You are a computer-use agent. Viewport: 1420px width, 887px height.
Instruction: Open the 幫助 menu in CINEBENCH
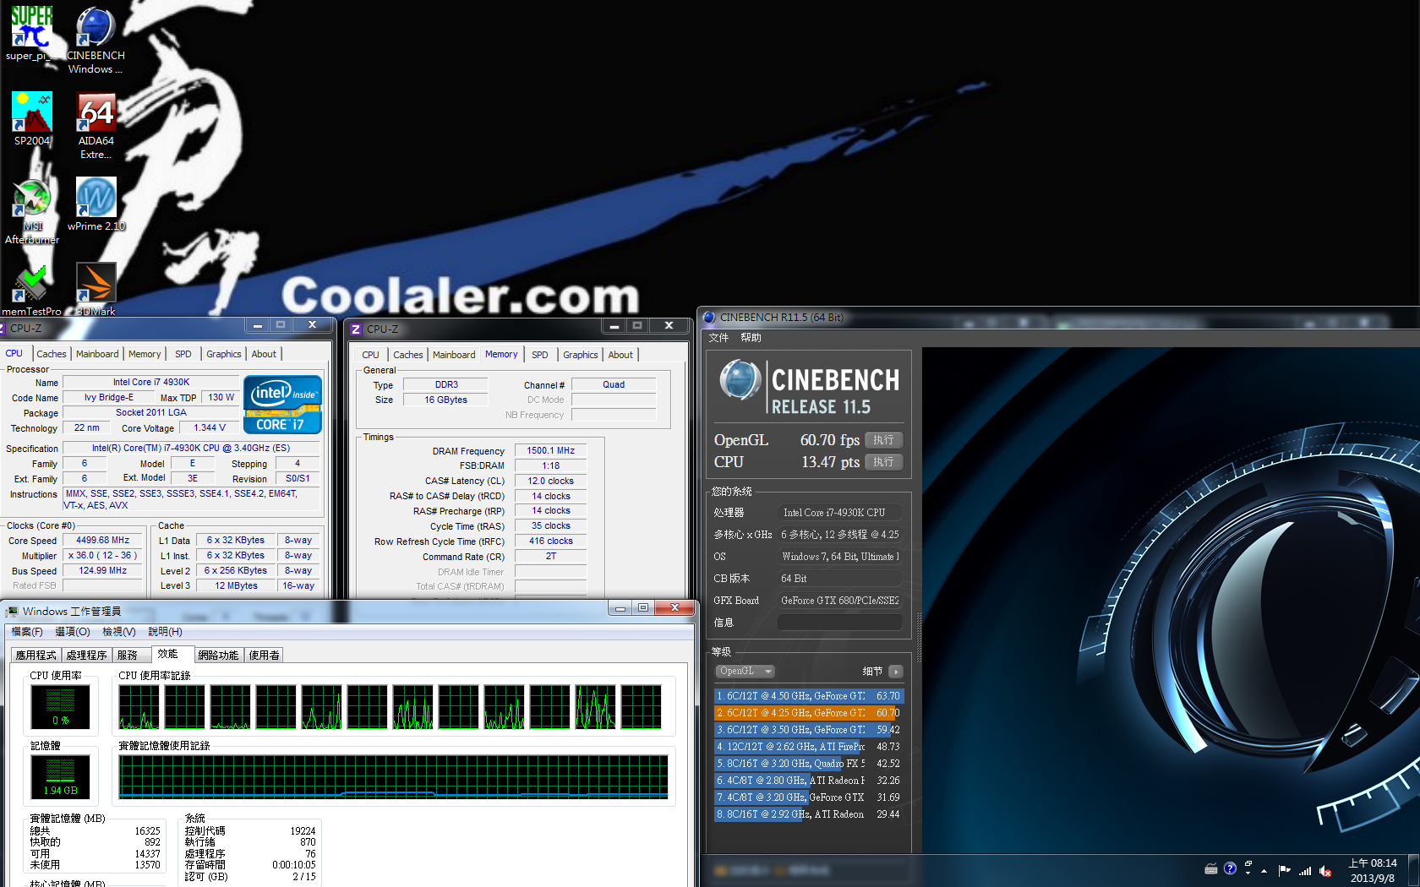751,338
